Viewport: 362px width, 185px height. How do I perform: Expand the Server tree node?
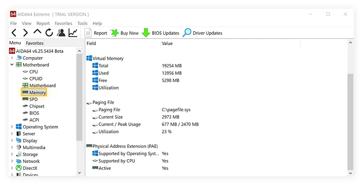click(12, 133)
